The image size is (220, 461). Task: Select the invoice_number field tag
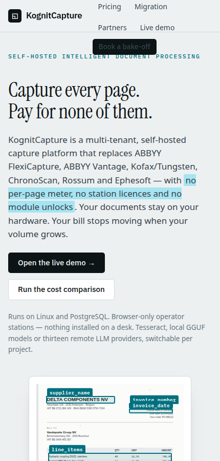pos(154,400)
